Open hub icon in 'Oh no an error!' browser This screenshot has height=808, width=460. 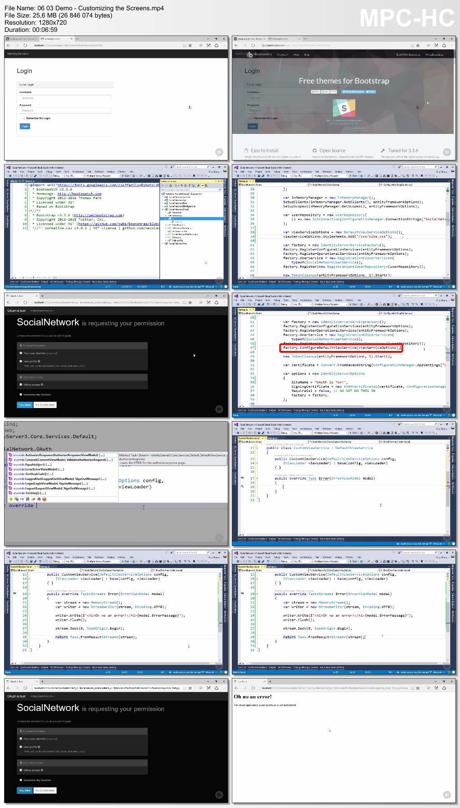click(429, 688)
